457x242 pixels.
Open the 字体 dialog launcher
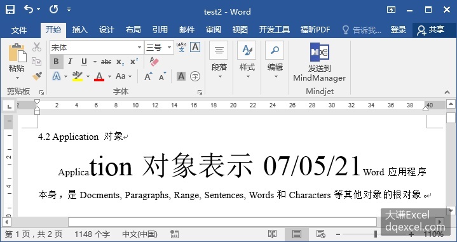(200, 92)
